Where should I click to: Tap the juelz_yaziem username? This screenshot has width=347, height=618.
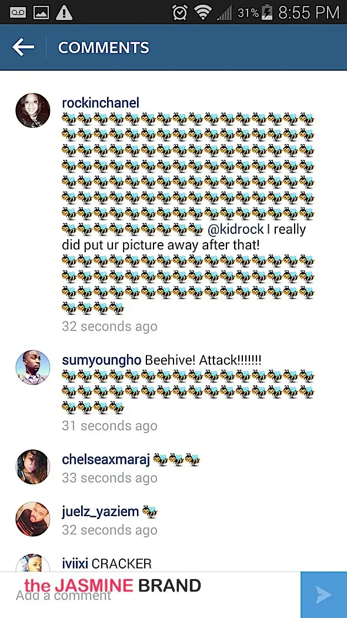[x=101, y=511]
